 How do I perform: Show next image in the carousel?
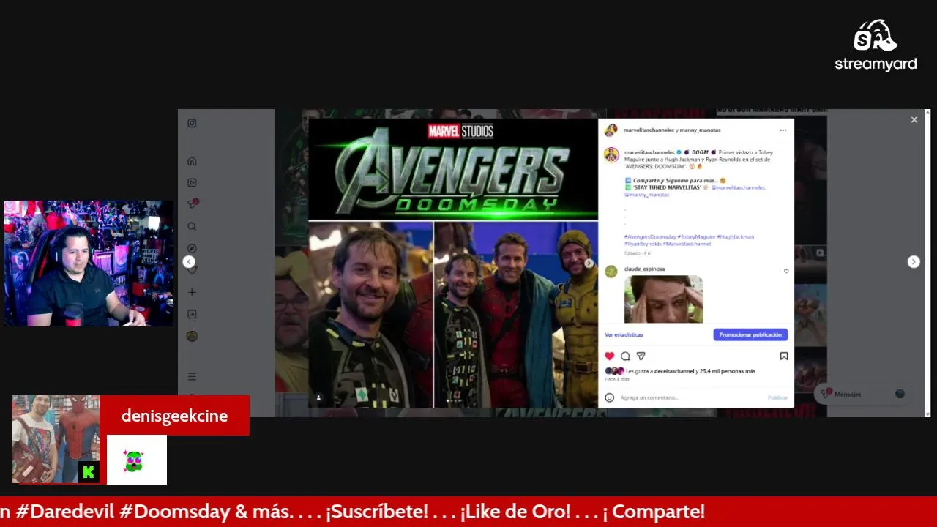pos(589,263)
